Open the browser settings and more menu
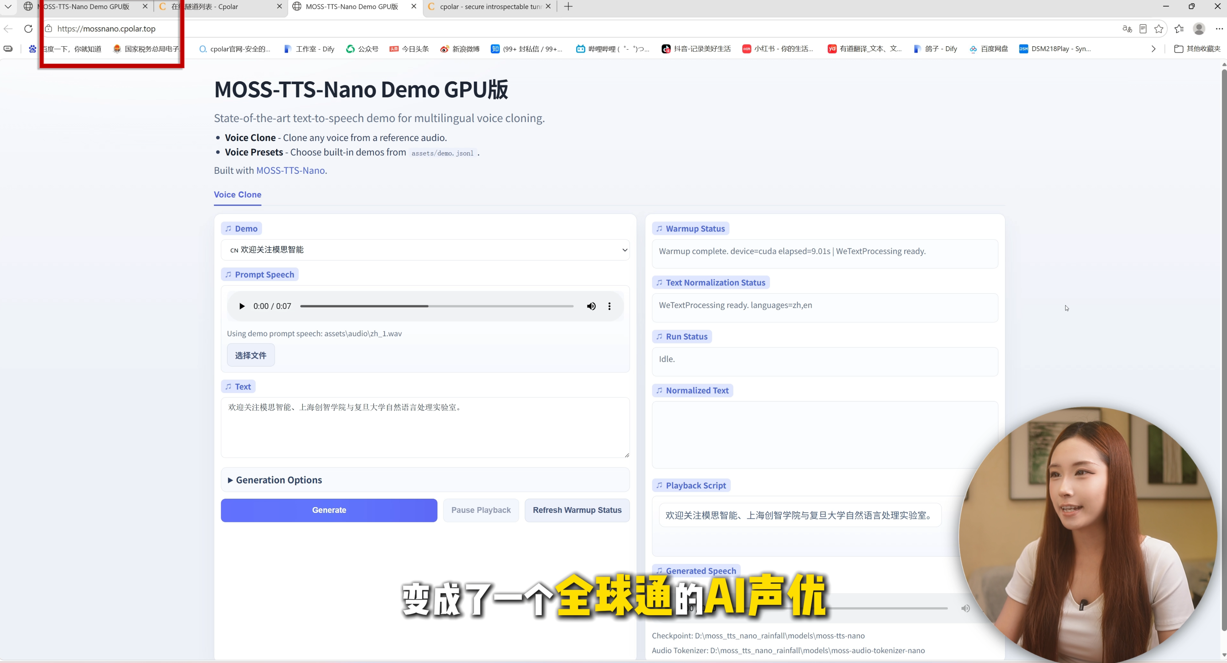1227x663 pixels. click(1219, 28)
